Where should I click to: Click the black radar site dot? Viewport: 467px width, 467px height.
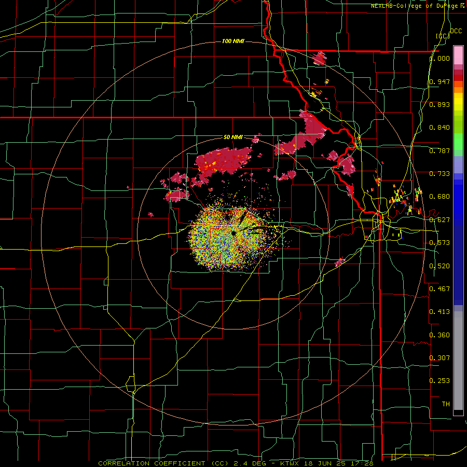233,233
